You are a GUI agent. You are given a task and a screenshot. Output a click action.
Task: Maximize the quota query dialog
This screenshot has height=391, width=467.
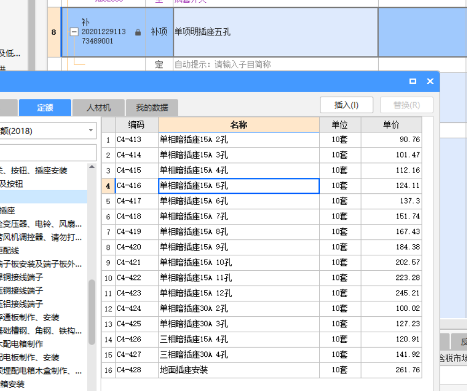[x=413, y=81]
